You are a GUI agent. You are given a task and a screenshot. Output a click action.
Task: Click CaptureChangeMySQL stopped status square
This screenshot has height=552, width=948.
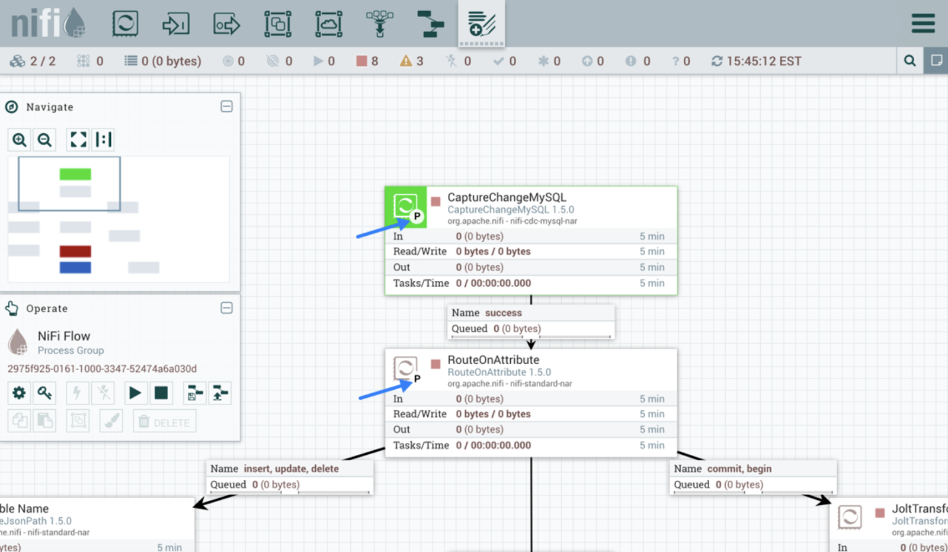point(435,201)
